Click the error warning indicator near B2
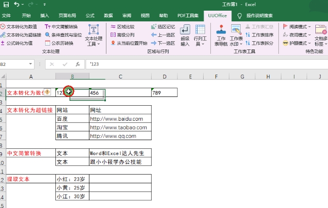The image size is (328, 208). [x=47, y=92]
